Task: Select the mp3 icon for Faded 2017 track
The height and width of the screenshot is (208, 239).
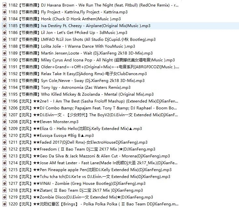Action: pyautogui.click(x=5, y=142)
